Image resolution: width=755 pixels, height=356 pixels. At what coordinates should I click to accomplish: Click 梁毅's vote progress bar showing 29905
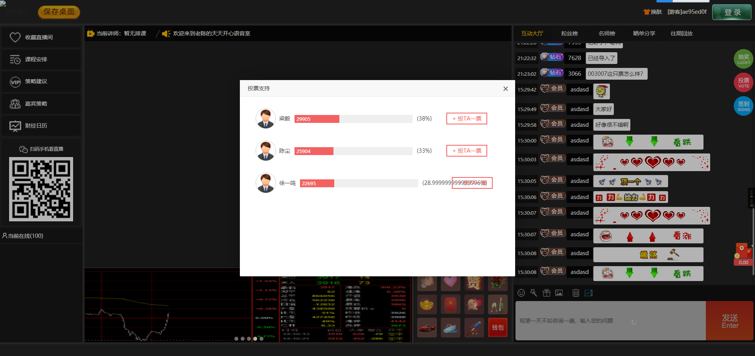354,119
